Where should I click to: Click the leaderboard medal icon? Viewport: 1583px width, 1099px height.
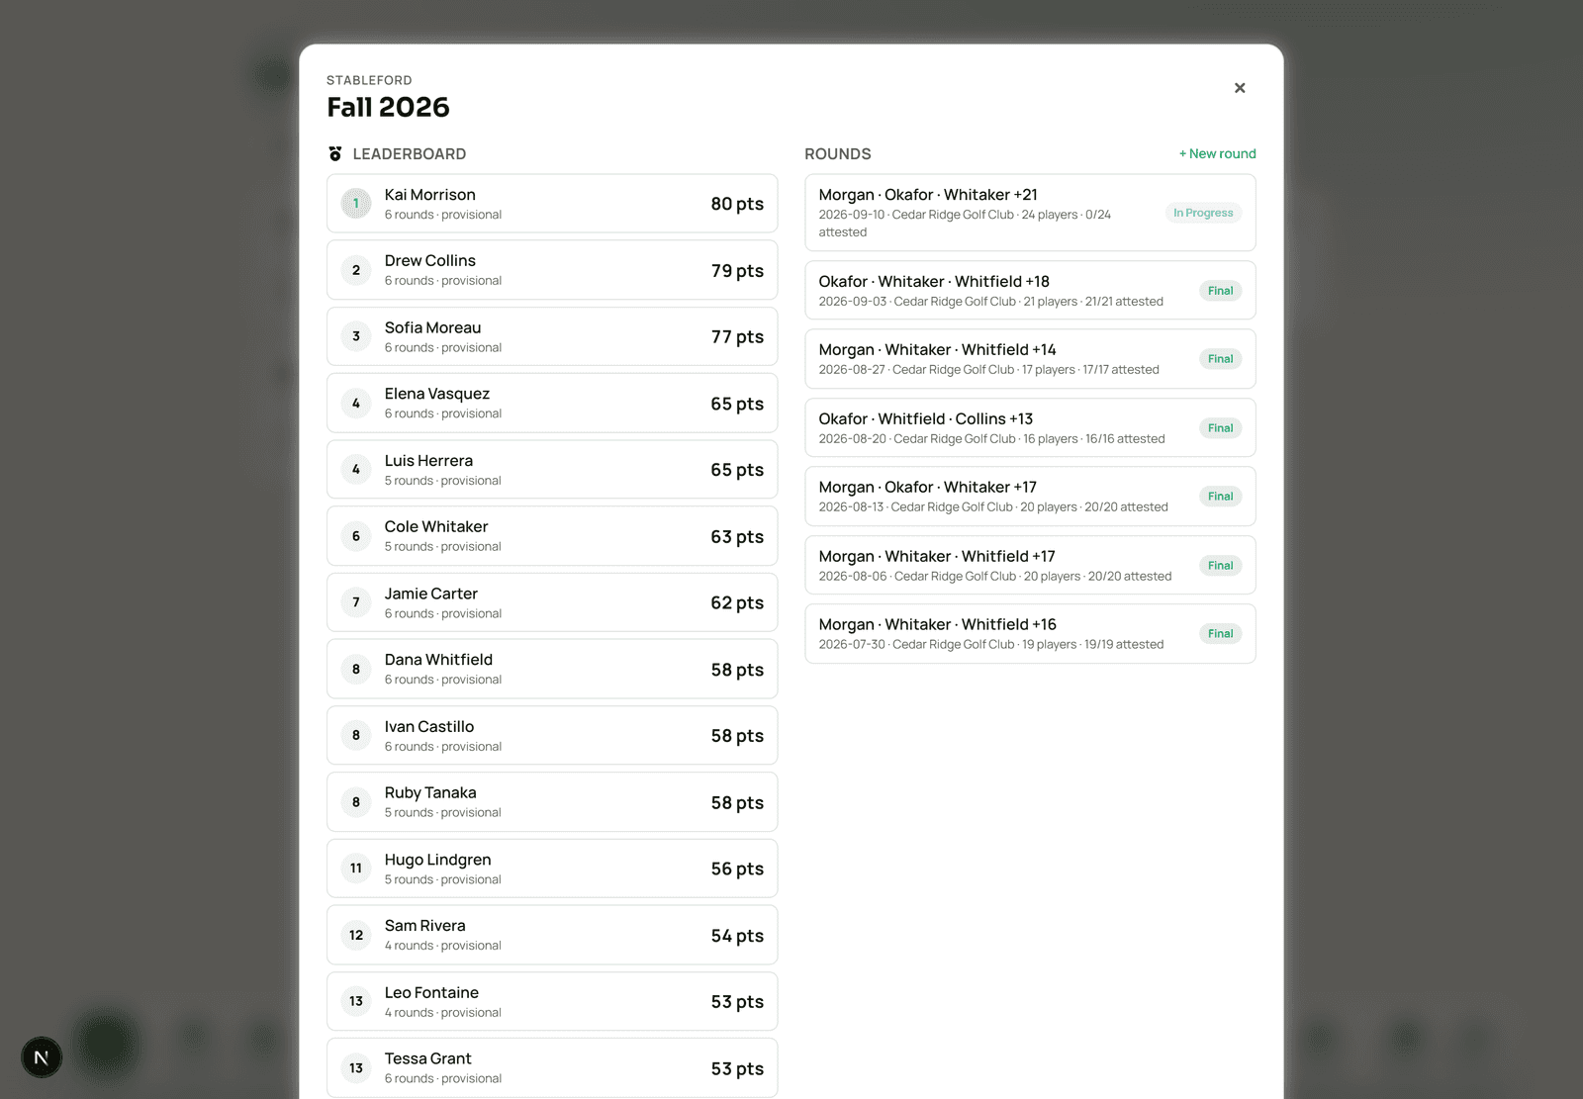[335, 154]
